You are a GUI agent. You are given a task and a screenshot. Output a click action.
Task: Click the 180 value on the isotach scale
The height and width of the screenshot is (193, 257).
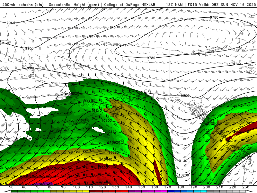tap(181, 187)
